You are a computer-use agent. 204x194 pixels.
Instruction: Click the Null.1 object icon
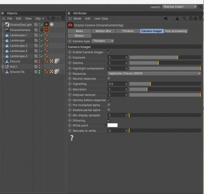click(x=7, y=67)
